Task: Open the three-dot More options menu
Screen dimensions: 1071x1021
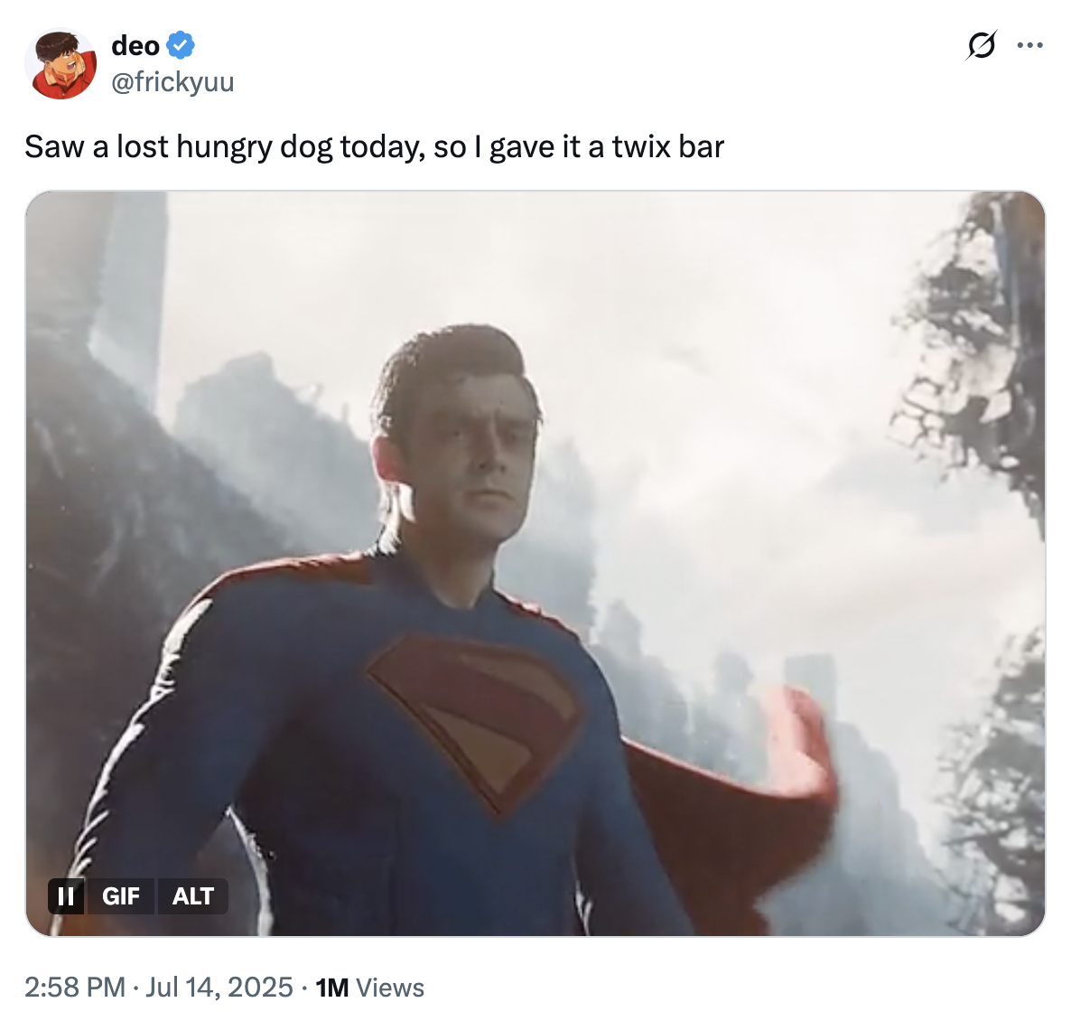Action: point(1029,44)
